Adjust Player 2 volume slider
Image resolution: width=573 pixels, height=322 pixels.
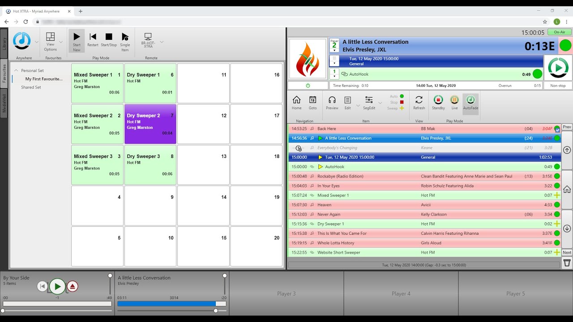225,276
